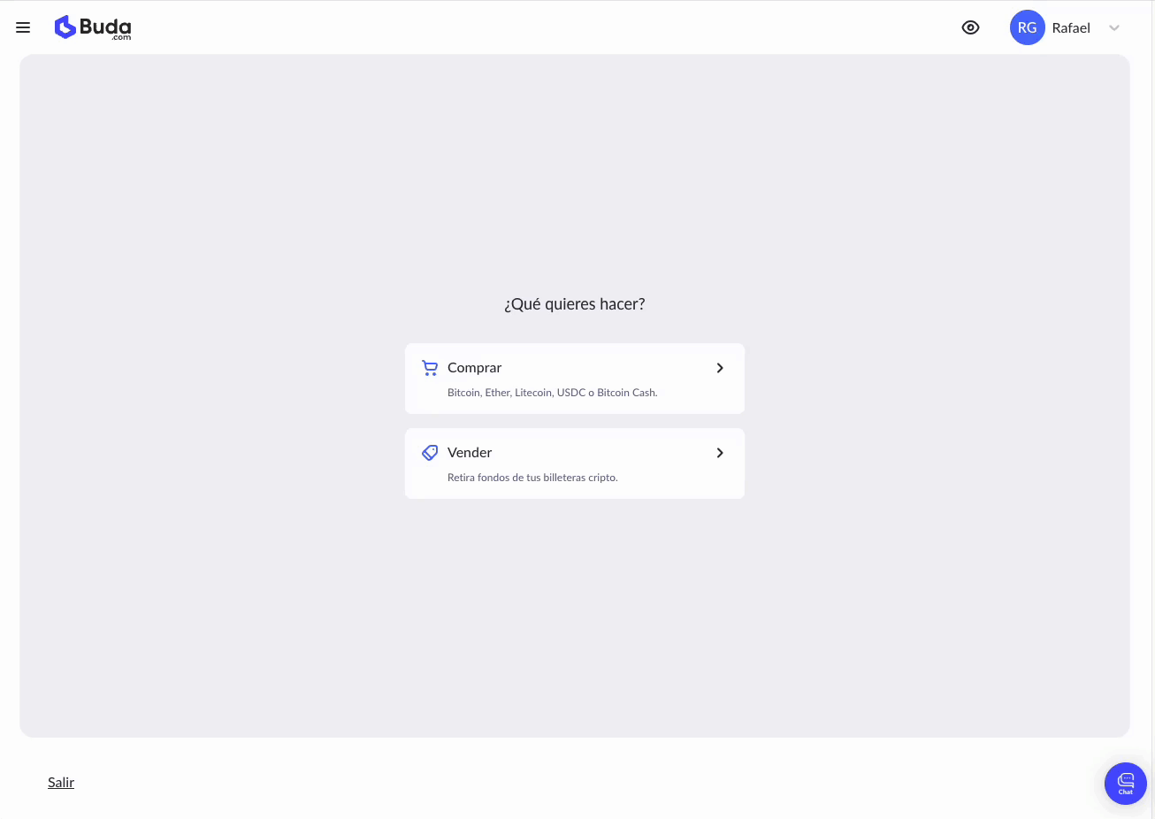1155x819 pixels.
Task: Click the '.com' text under the Buda logo
Action: tap(122, 37)
